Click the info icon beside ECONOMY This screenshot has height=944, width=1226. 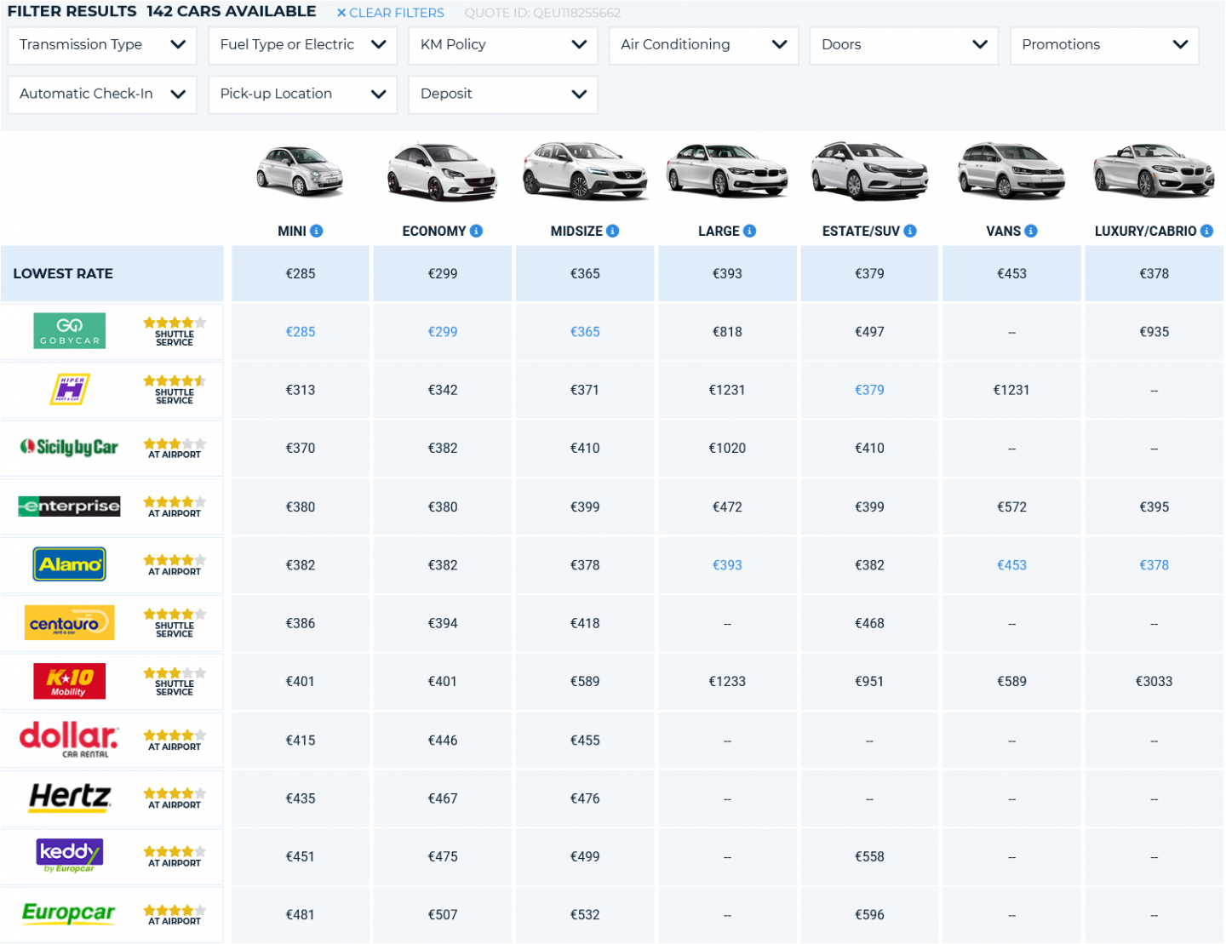477,231
